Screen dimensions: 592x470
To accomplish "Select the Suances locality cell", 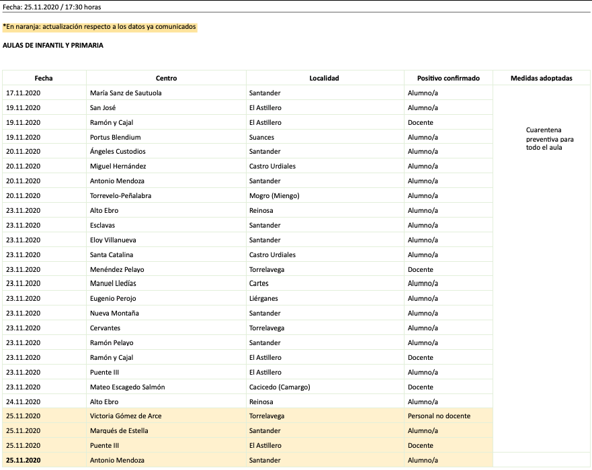I will tap(262, 137).
